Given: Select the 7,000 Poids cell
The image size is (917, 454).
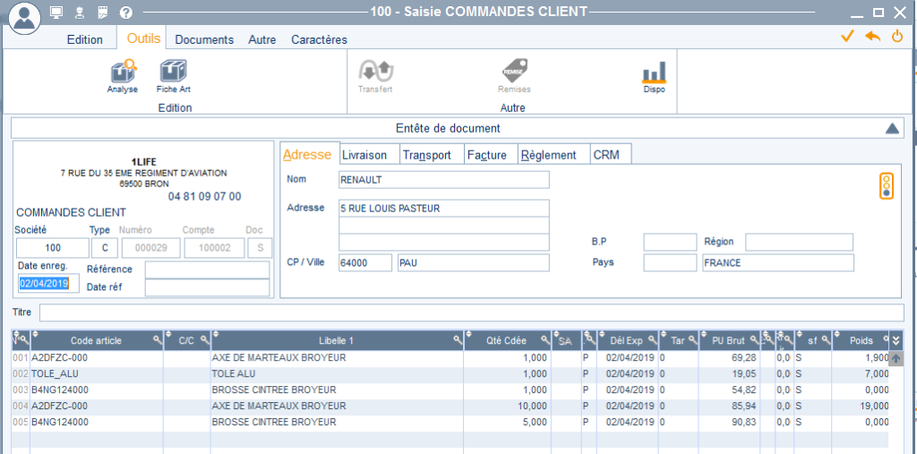Looking at the screenshot, I should (x=861, y=373).
